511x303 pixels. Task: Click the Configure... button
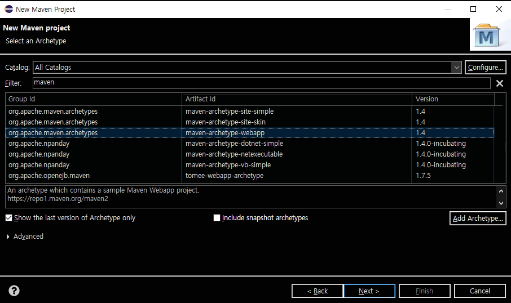tap(485, 68)
